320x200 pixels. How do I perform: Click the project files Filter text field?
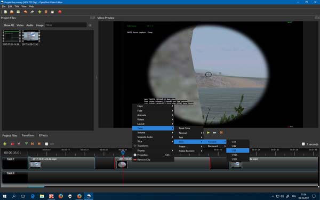point(66,25)
